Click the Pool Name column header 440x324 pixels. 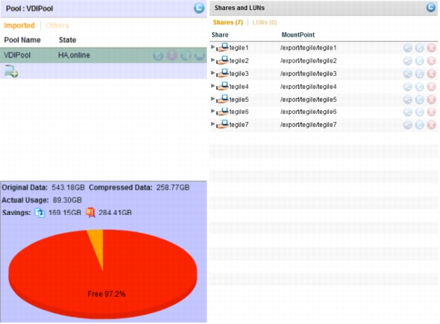tap(22, 40)
